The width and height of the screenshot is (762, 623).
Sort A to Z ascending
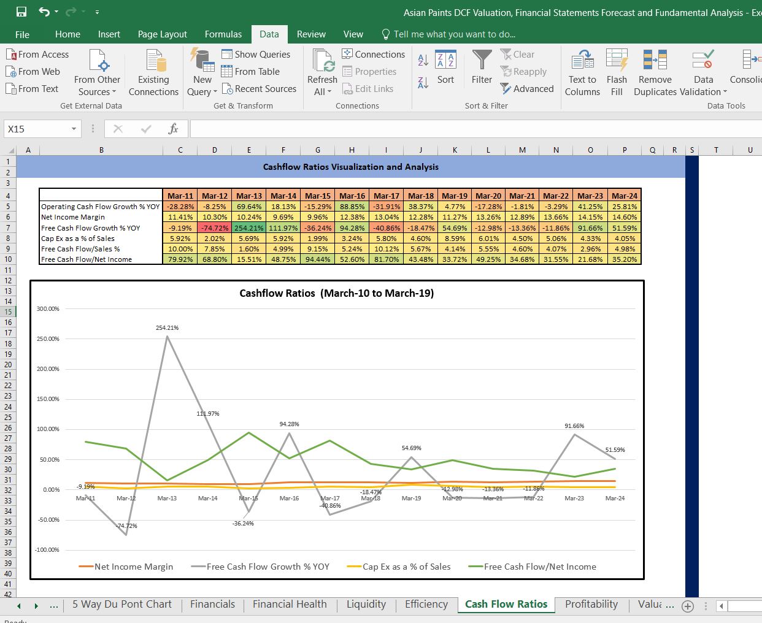(x=423, y=60)
